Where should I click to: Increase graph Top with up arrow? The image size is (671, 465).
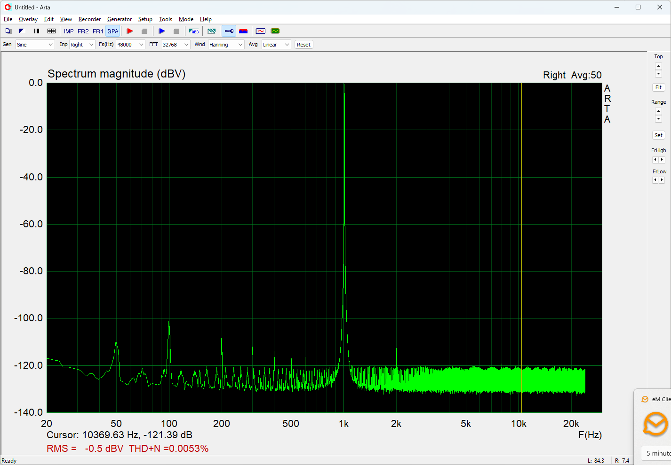pos(658,66)
